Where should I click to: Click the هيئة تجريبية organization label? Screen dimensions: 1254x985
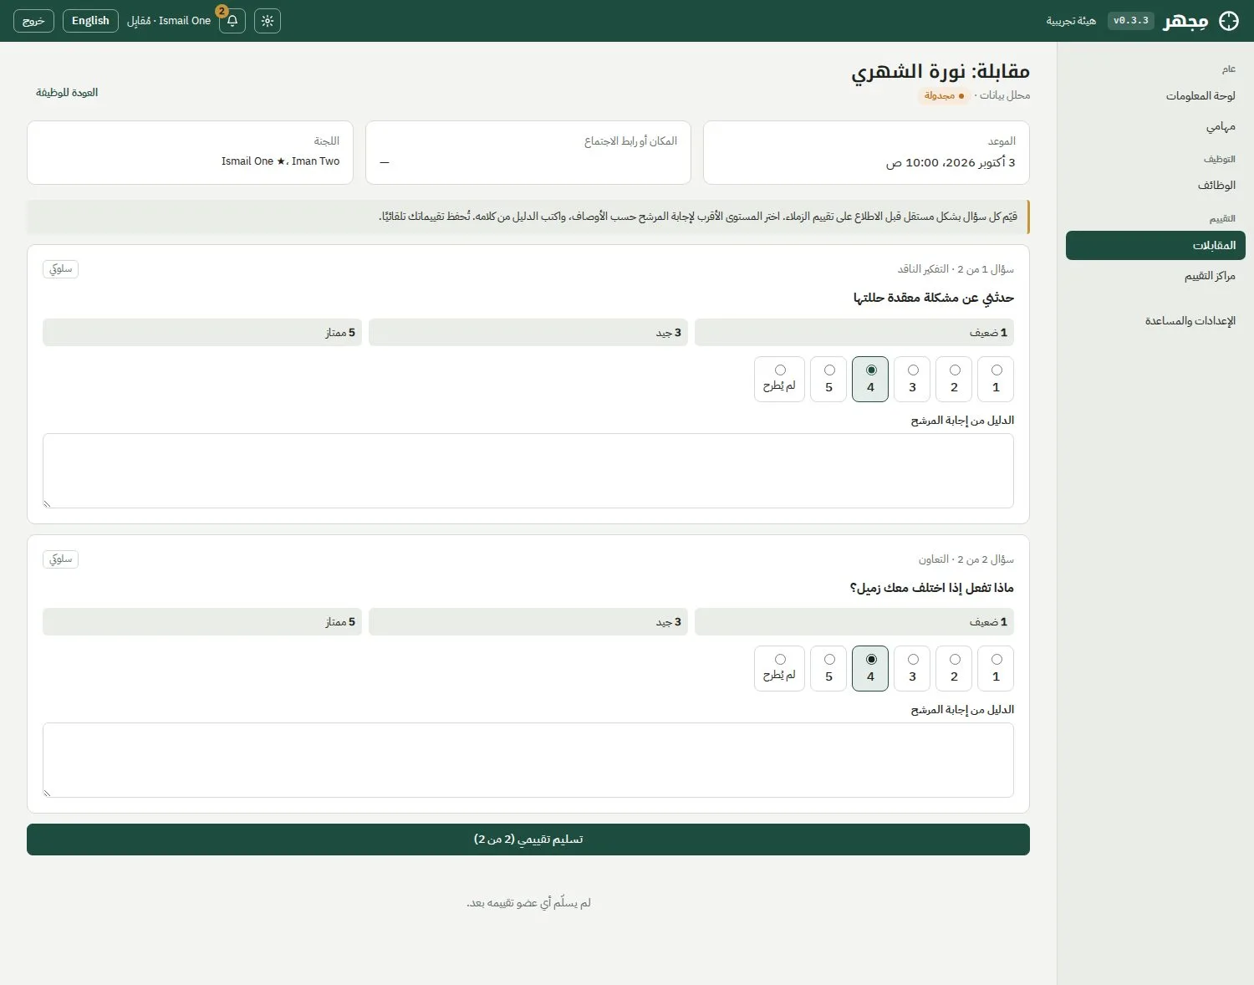1071,21
